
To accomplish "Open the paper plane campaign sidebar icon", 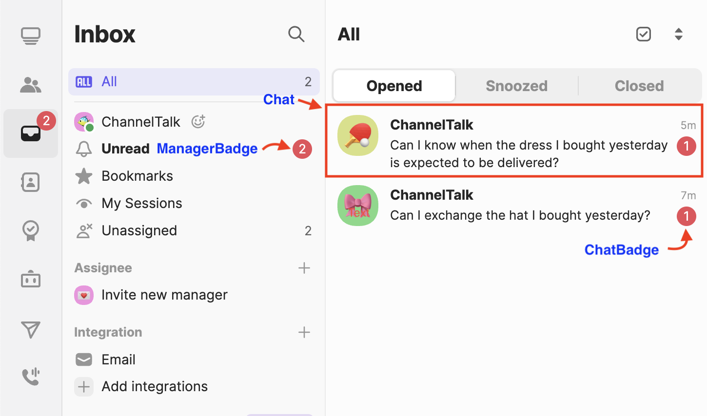I will pyautogui.click(x=31, y=329).
